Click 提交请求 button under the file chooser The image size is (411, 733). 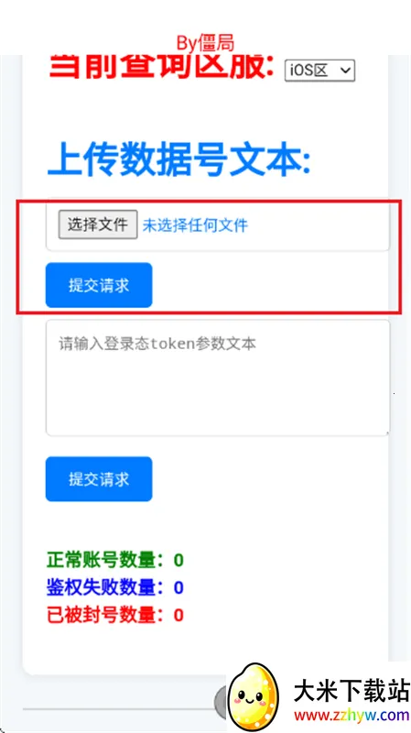pos(99,285)
